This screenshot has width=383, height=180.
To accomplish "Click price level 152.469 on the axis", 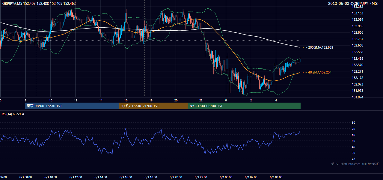I will [x=358, y=58].
